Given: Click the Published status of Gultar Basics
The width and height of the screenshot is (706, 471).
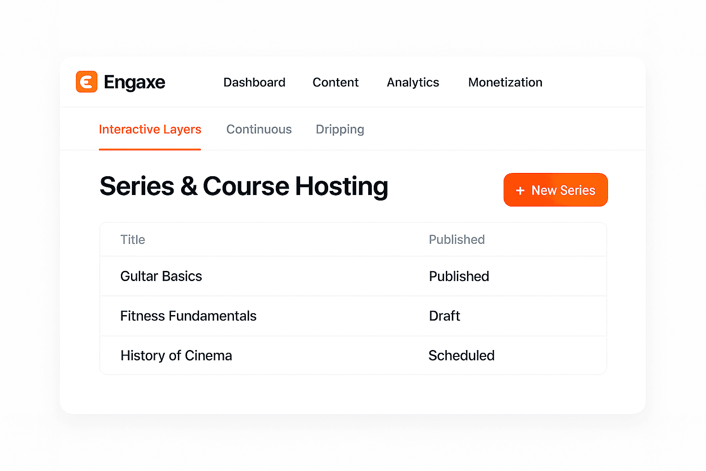Looking at the screenshot, I should [x=459, y=276].
